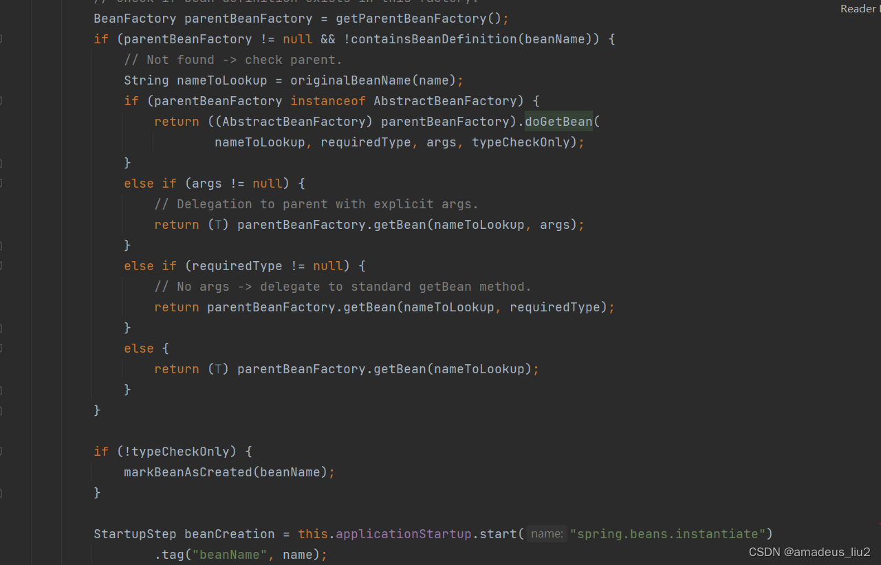Click the "args != null" condition
The width and height of the screenshot is (881, 565).
237,184
